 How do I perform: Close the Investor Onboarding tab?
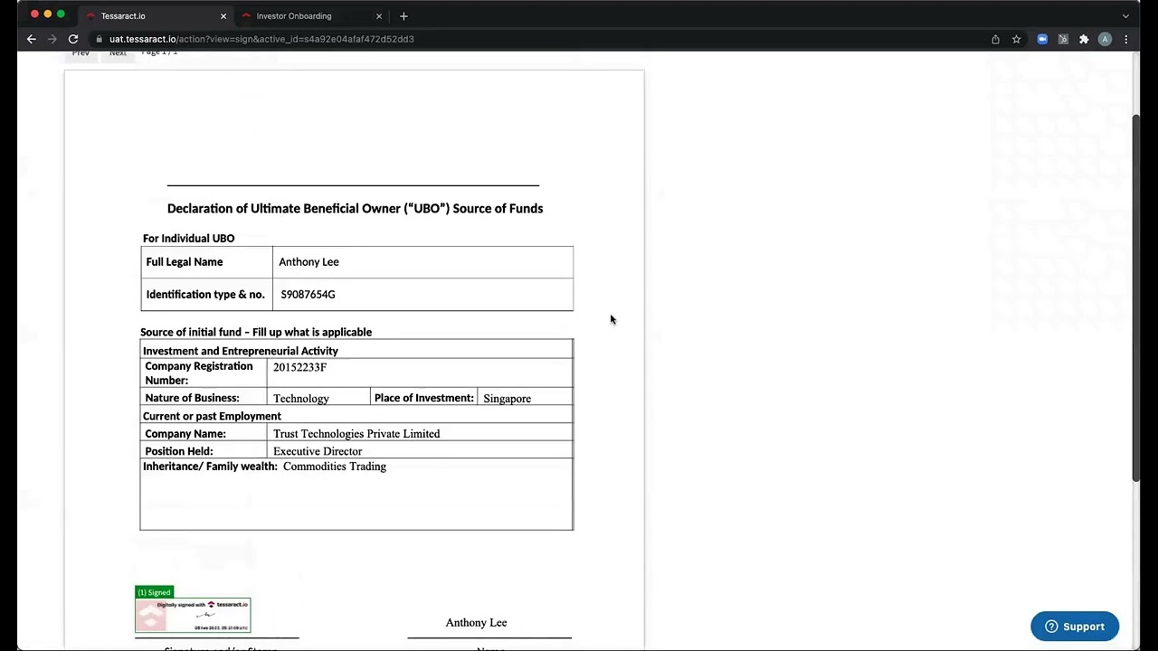(x=379, y=15)
